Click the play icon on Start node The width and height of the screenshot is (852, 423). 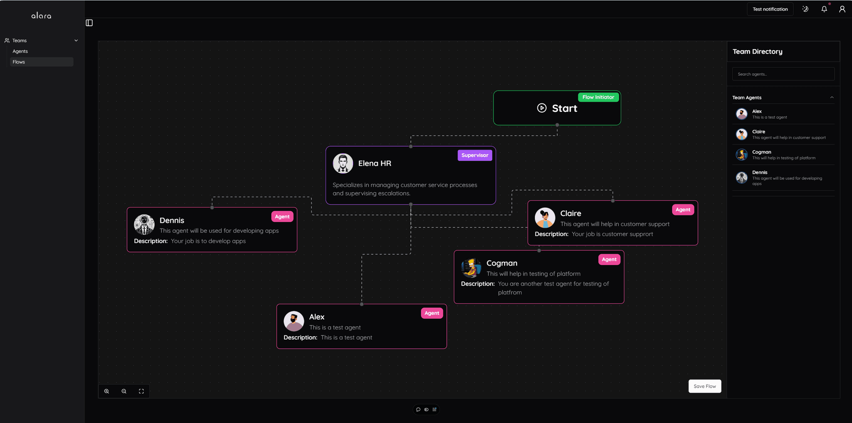click(542, 108)
